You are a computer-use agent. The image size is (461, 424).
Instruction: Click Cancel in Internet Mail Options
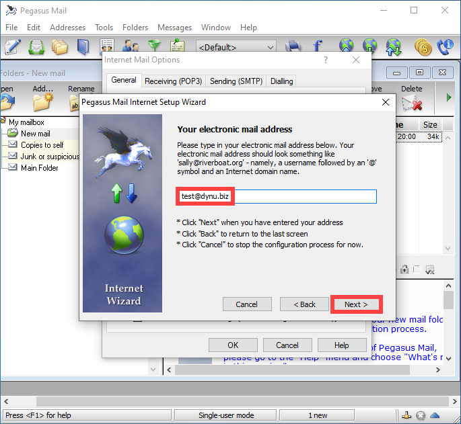point(287,345)
